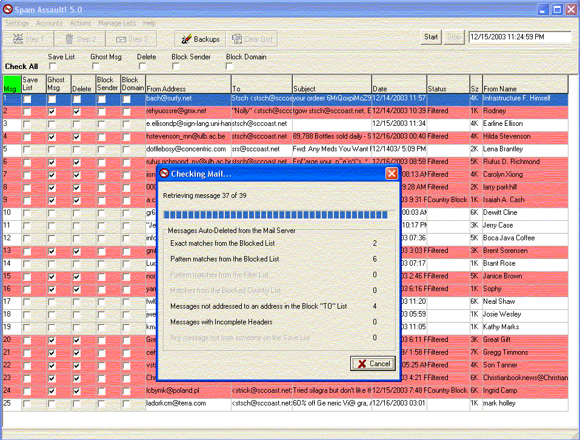Click the date and time field
Screen dimensions: 580x440
pos(520,37)
